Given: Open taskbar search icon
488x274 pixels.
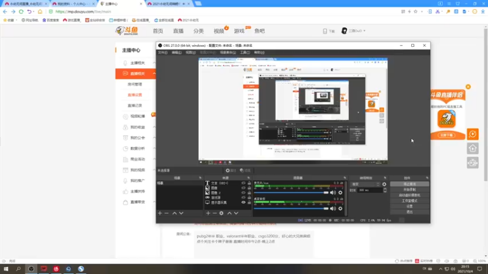Looking at the screenshot, I should [18, 269].
